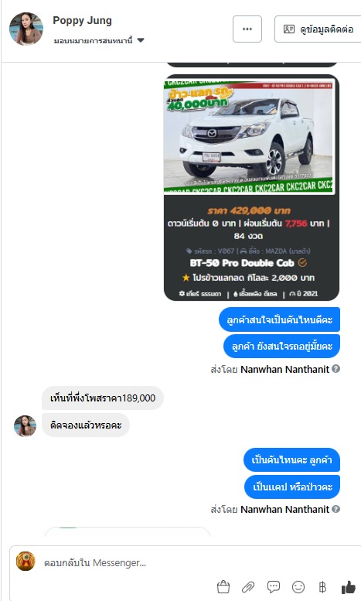Open the three-dots more options button
361x601 pixels.
tap(247, 29)
